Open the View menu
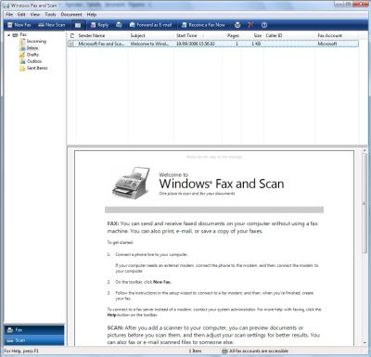The image size is (371, 357). point(35,15)
